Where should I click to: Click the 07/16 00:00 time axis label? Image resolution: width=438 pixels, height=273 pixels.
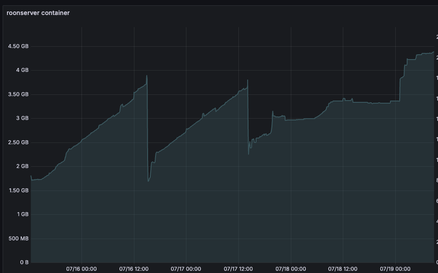82,269
